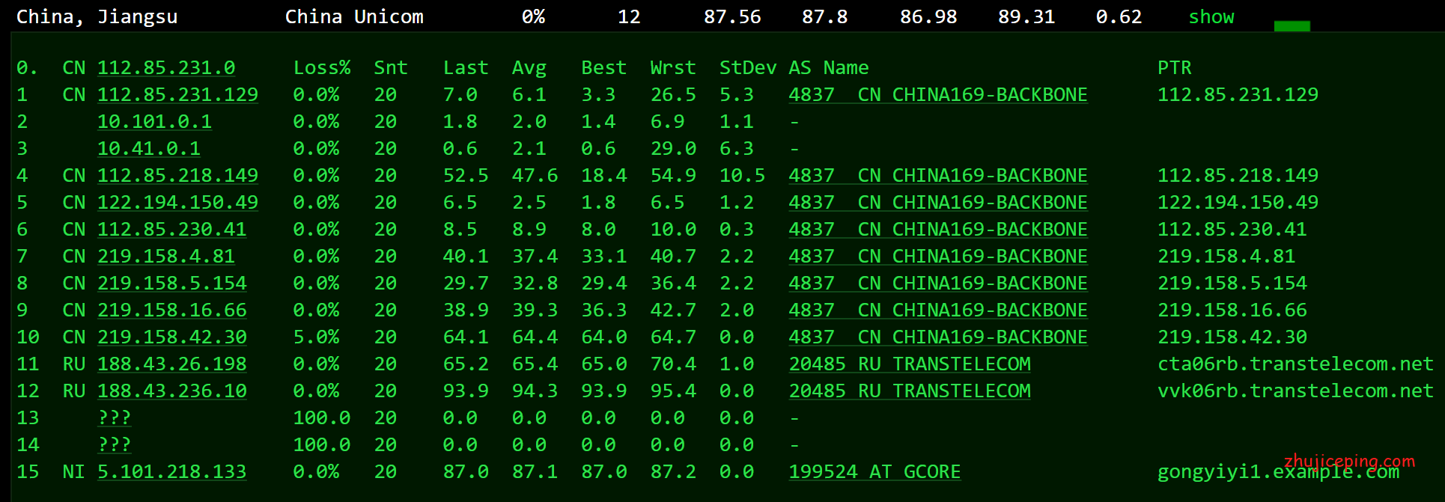Click the green "show" link
This screenshot has width=1445, height=502.
click(x=1211, y=17)
